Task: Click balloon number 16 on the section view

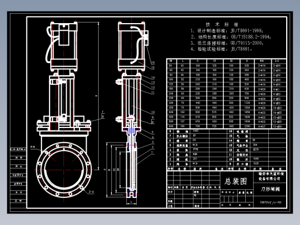Action: [x=153, y=62]
